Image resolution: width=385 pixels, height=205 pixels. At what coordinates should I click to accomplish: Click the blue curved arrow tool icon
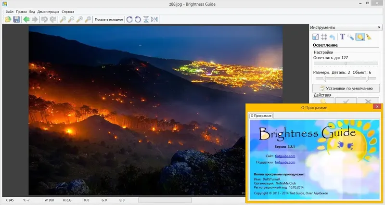332,37
